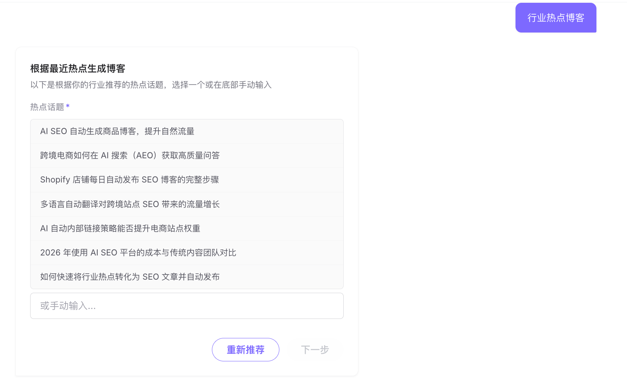The width and height of the screenshot is (627, 380).
Task: Click the 下一步 button
Action: click(315, 350)
